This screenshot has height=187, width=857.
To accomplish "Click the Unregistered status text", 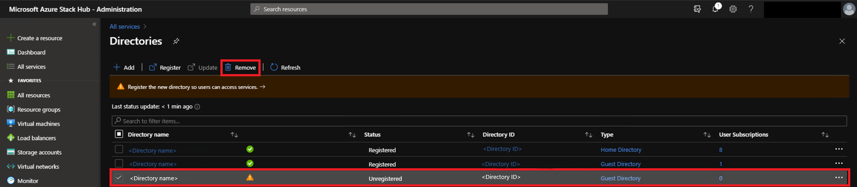I will [385, 179].
